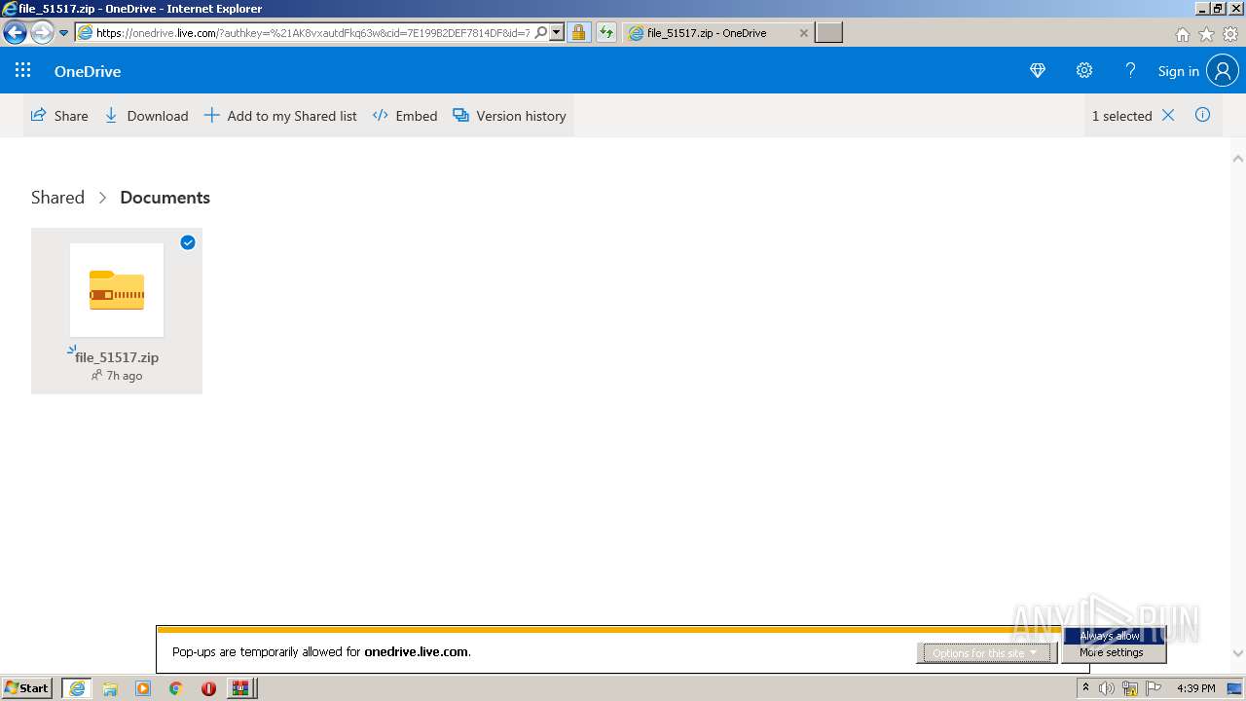This screenshot has height=701, width=1246.
Task: Go forward in Internet Explorer
Action: coord(41,32)
